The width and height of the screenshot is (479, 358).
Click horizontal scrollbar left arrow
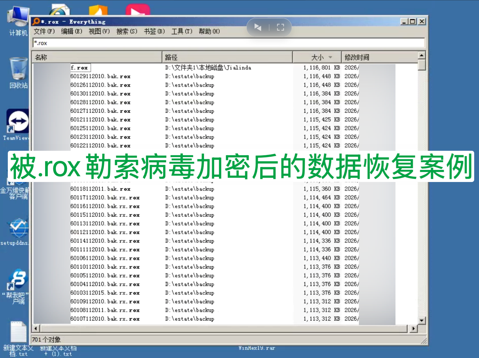coord(36,329)
